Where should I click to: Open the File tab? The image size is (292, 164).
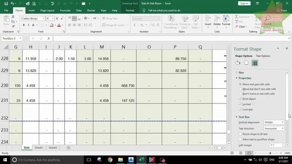pyautogui.click(x=6, y=10)
